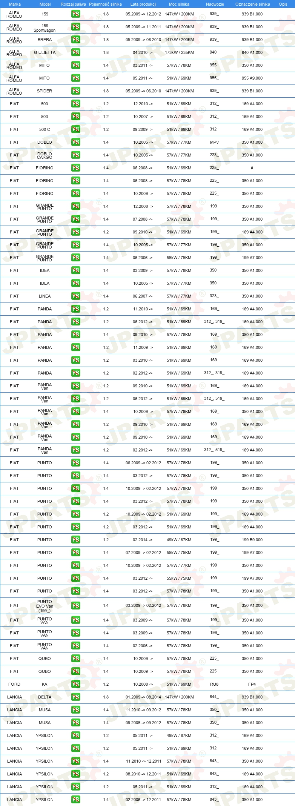Viewport: 295px width, 806px height.
Task: Click the '01.2009 -> 08.2014' production date
Action: coord(143,697)
